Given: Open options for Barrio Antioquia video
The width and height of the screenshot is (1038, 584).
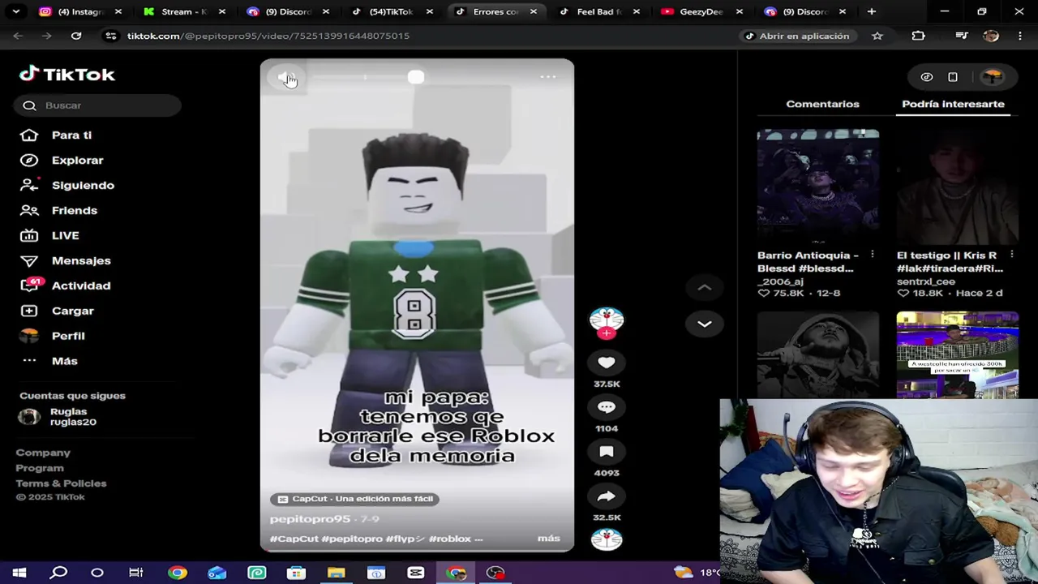Looking at the screenshot, I should [x=873, y=255].
